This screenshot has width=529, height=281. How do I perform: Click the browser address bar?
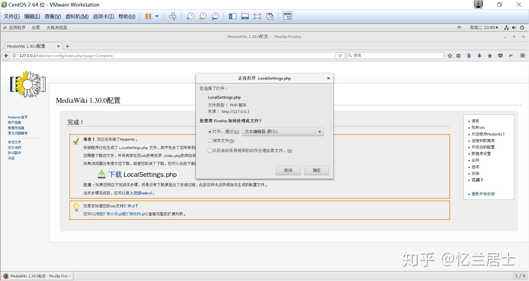pyautogui.click(x=165, y=56)
